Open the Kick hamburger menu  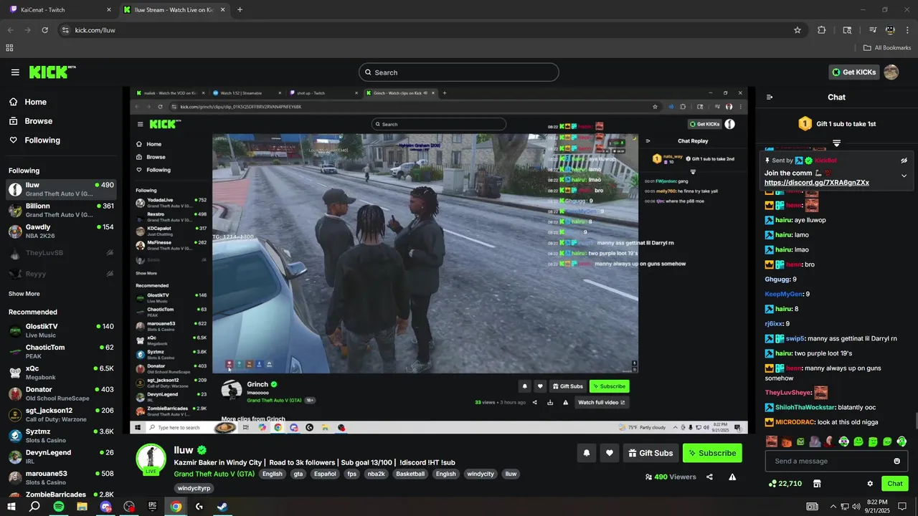click(15, 72)
